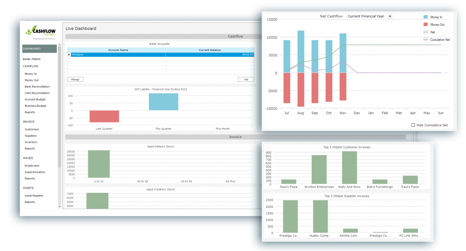Click the Wally And Sons invoice bar
Screen dimensions: 466x251
point(349,167)
